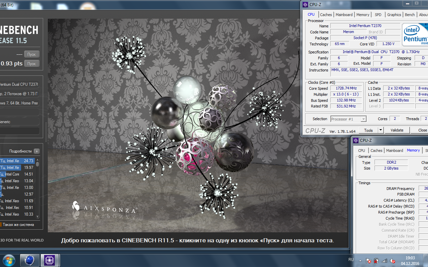The height and width of the screenshot is (267, 428).
Task: Click the Bus Speed value 132.98 MHz
Action: (346, 100)
